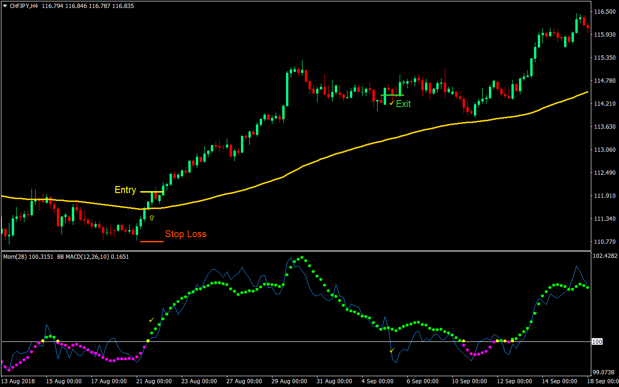Select the green Exit level line
The image size is (619, 387).
pyautogui.click(x=393, y=95)
